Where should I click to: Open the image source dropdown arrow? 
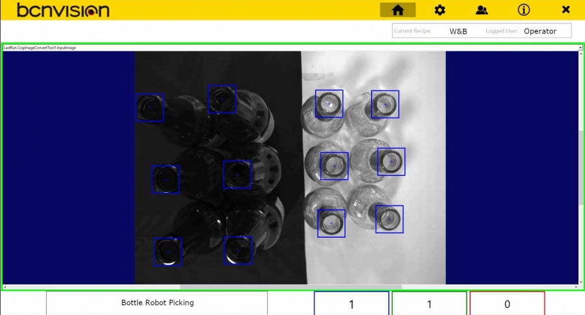[x=580, y=47]
